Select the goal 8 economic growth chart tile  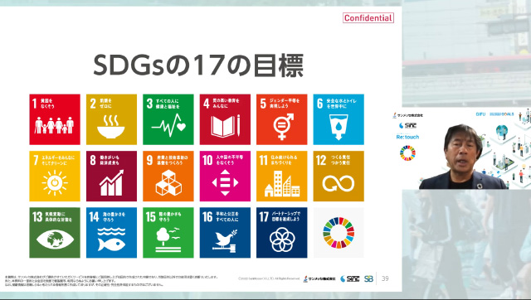coord(111,177)
